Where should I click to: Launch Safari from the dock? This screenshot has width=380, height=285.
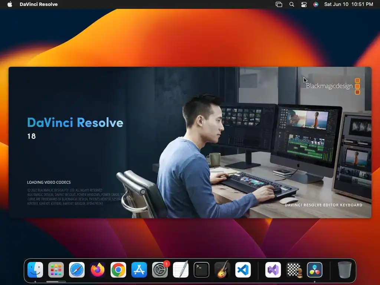(x=77, y=270)
